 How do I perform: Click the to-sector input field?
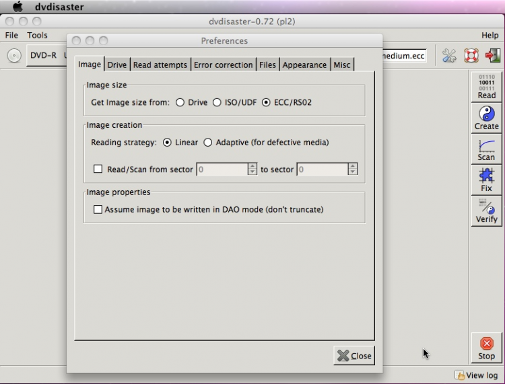323,169
